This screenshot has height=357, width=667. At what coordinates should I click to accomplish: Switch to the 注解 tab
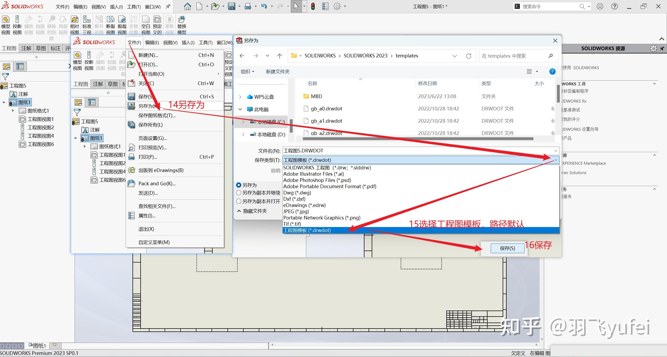pos(26,48)
